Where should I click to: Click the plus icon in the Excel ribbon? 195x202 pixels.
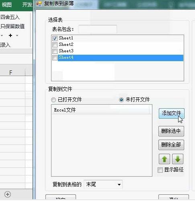(x=10, y=35)
